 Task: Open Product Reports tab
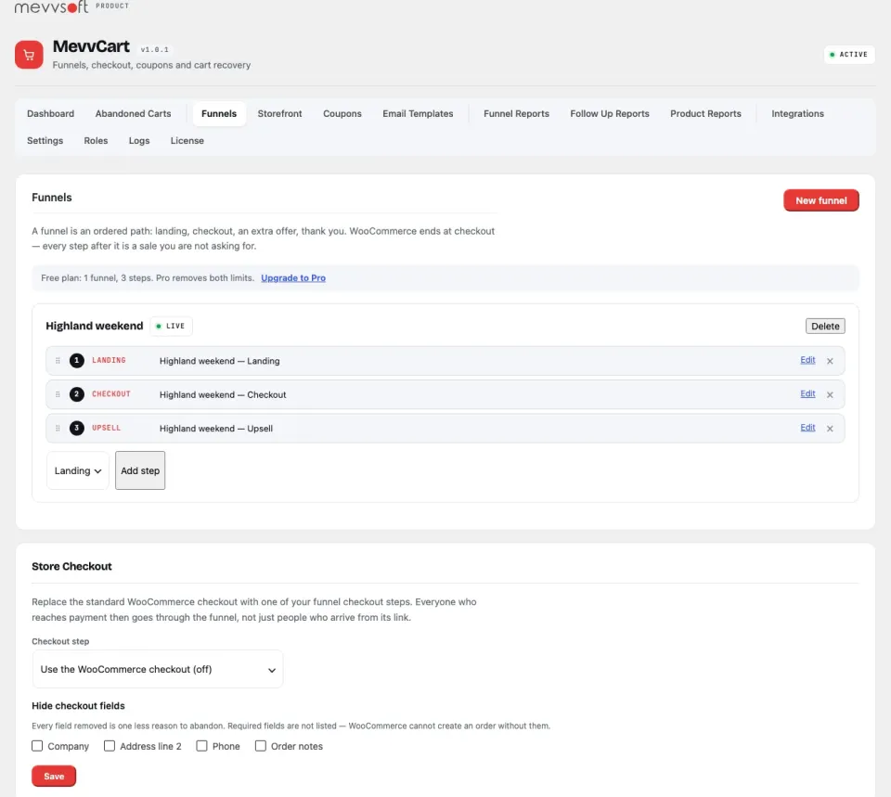click(705, 113)
